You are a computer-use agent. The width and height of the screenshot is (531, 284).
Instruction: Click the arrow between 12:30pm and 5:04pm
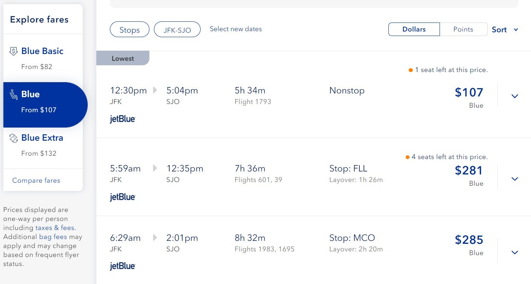click(x=155, y=90)
